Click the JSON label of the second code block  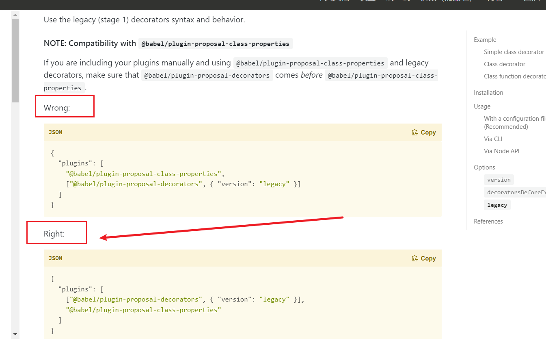pos(56,258)
